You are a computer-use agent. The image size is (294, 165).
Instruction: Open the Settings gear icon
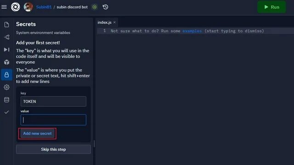coord(6,87)
